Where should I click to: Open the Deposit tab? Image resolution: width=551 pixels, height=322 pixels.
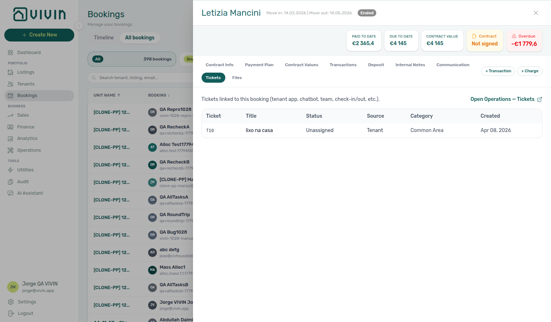click(x=376, y=65)
